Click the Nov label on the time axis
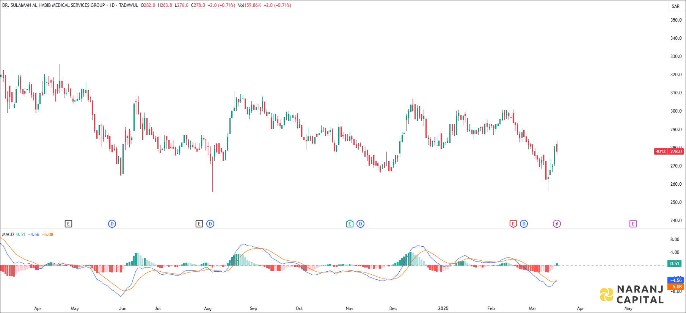This screenshot has width=686, height=313. (x=349, y=308)
